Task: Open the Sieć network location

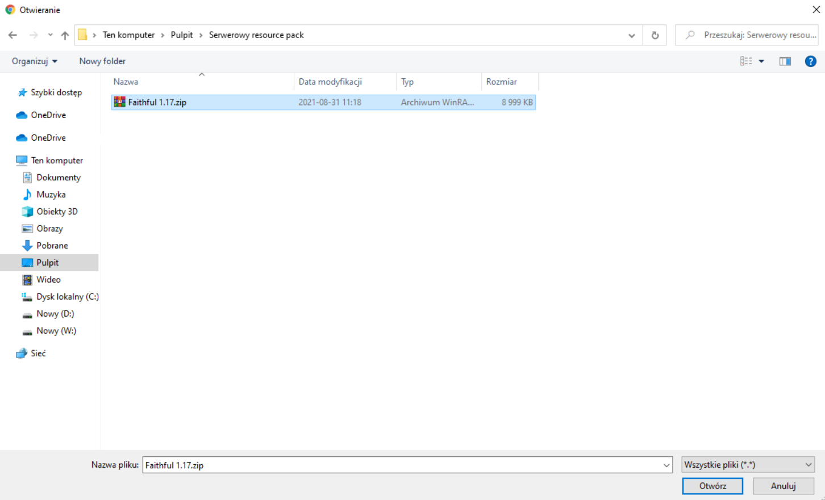Action: click(38, 353)
